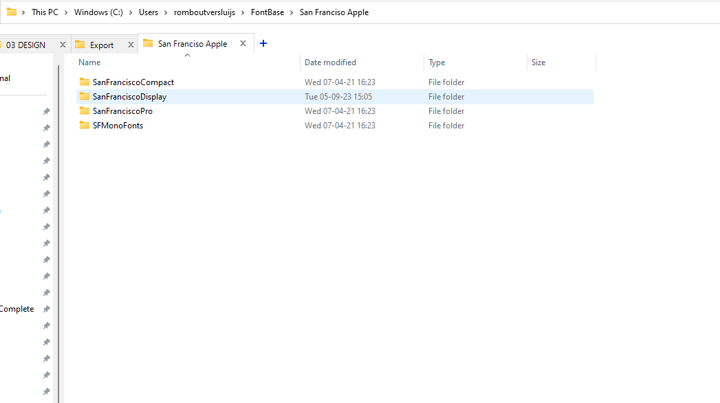Go to Windows (C:) in breadcrumb
The width and height of the screenshot is (720, 403).
[x=99, y=12]
